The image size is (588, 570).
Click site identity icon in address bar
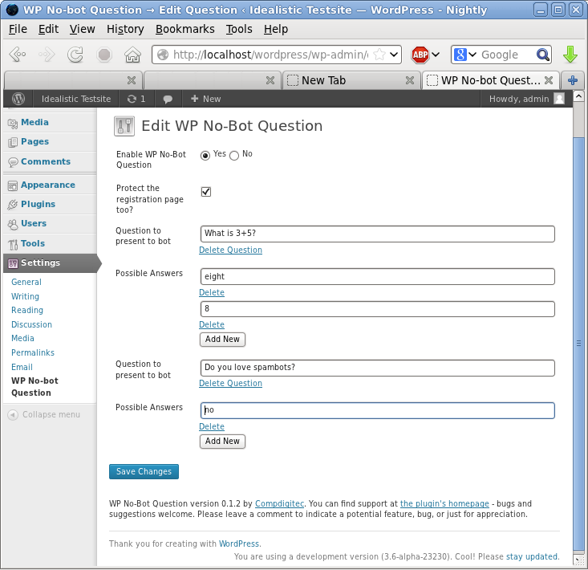162,55
